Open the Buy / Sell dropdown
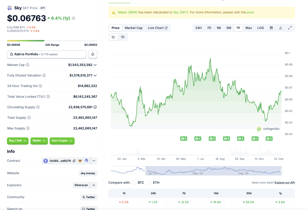Viewport: 308px width, 210px height. tap(18, 141)
